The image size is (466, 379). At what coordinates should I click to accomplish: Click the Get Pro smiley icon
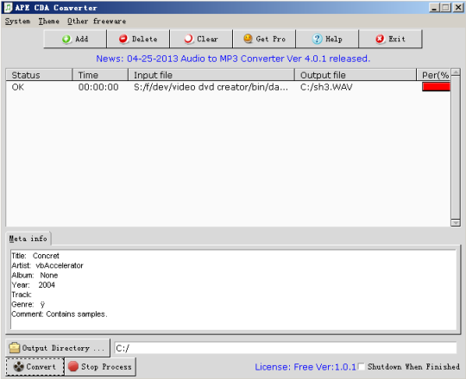click(x=248, y=39)
